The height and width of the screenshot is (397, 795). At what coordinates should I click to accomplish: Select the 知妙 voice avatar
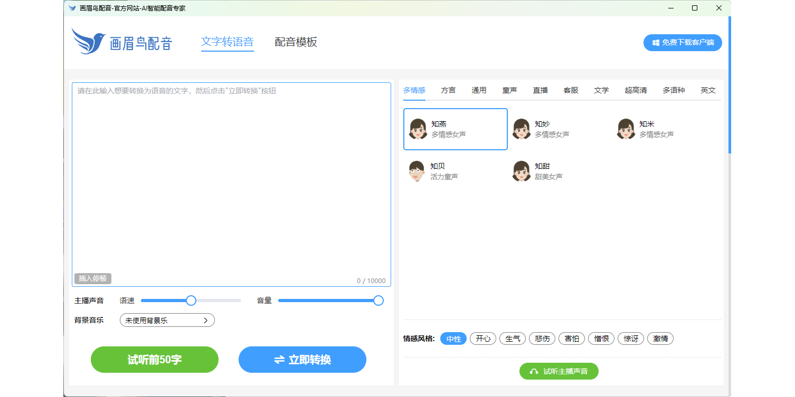click(x=522, y=129)
